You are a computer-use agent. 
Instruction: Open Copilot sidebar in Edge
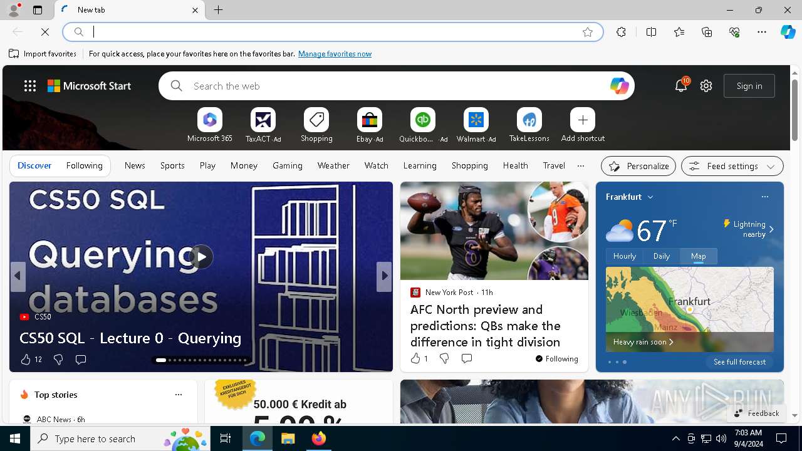point(788,32)
